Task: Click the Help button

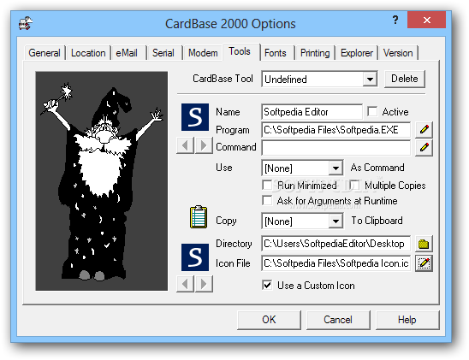Action: (x=407, y=320)
